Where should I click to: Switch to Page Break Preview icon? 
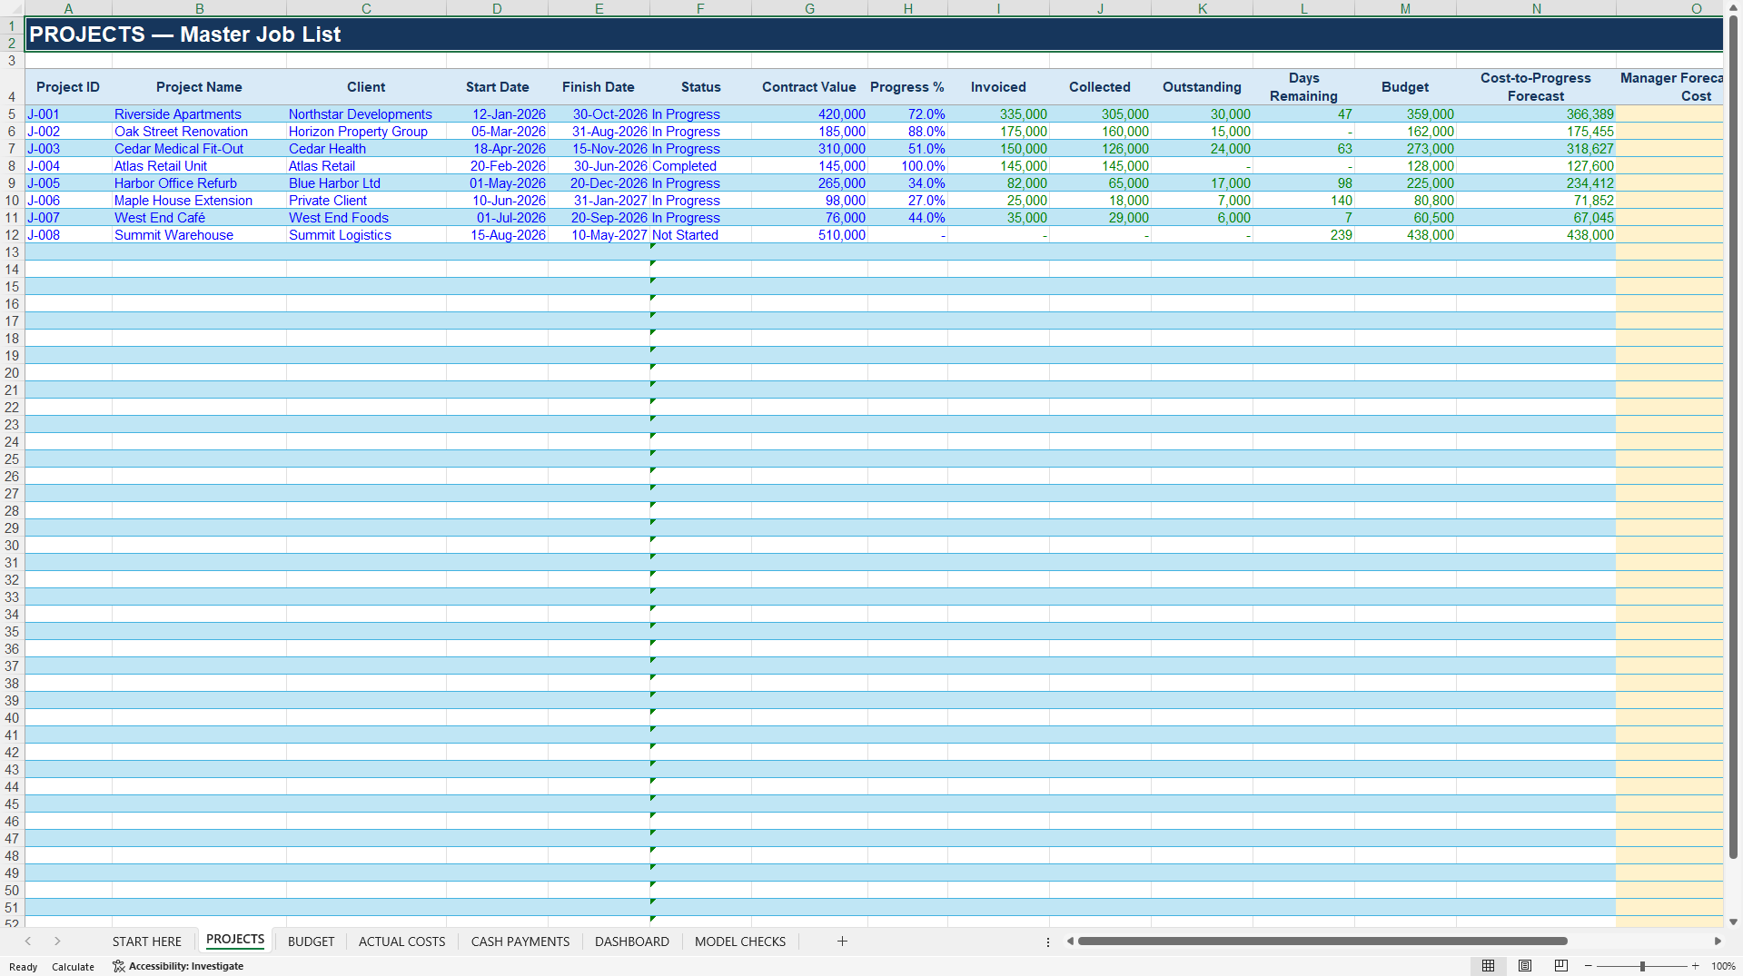(1561, 966)
